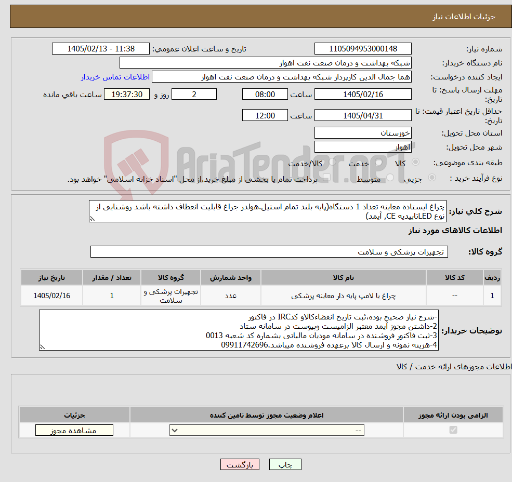Click the response deadline date 1405/02/16 field
Image resolution: width=512 pixels, height=482 pixels.
[363, 95]
